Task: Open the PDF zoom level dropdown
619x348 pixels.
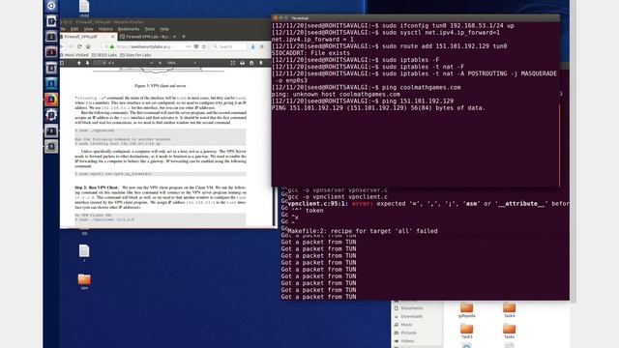Action: (181, 63)
